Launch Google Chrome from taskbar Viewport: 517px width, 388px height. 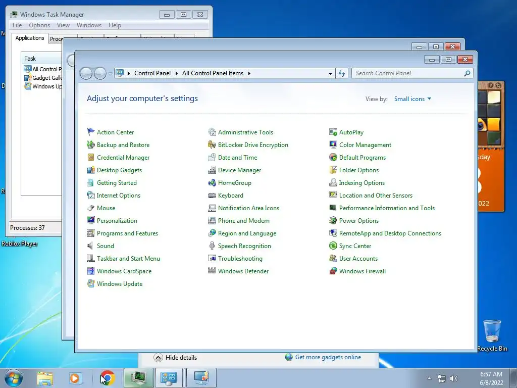point(107,378)
